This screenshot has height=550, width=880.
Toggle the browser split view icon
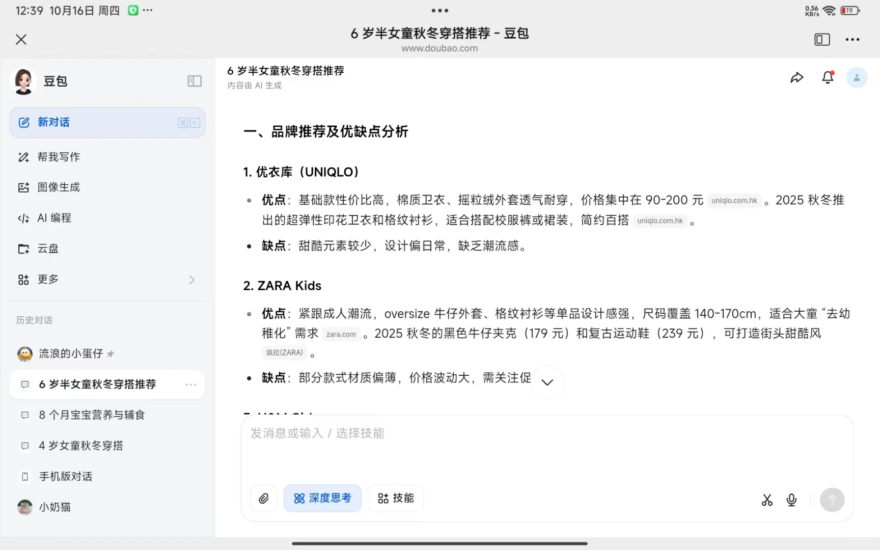(x=822, y=39)
